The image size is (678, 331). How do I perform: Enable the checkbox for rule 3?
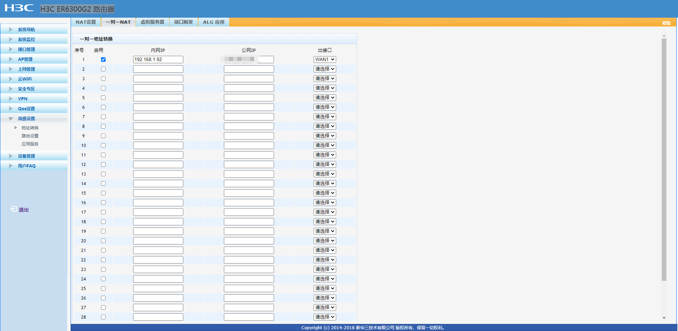click(103, 79)
